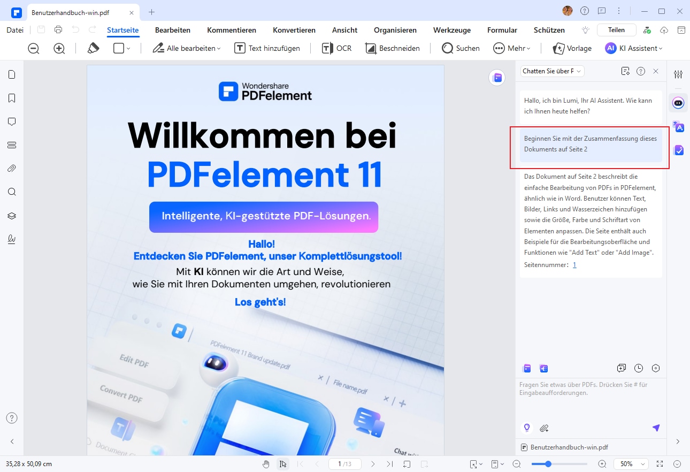Select the text selection tool in status bar
This screenshot has height=472, width=690.
283,464
